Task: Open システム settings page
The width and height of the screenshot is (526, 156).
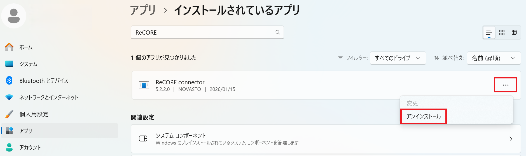Action: click(x=28, y=64)
